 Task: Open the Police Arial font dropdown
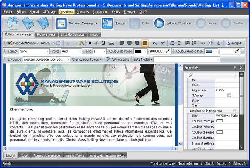click(80, 51)
